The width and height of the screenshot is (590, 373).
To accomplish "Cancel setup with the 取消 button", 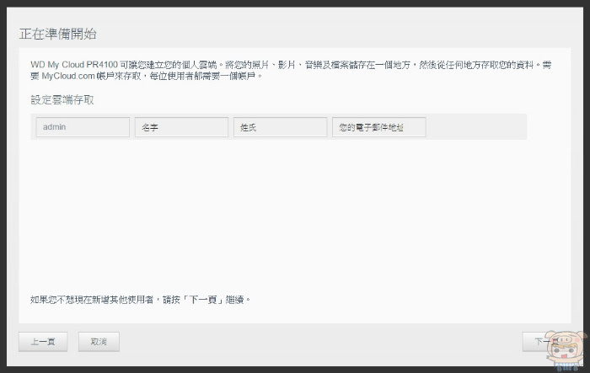I will [99, 342].
